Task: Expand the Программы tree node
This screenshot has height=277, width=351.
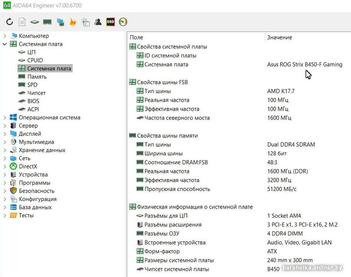Action: tap(5, 183)
